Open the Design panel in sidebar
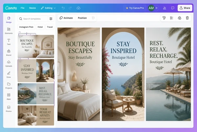This screenshot has height=132, width=197. pyautogui.click(x=9, y=20)
